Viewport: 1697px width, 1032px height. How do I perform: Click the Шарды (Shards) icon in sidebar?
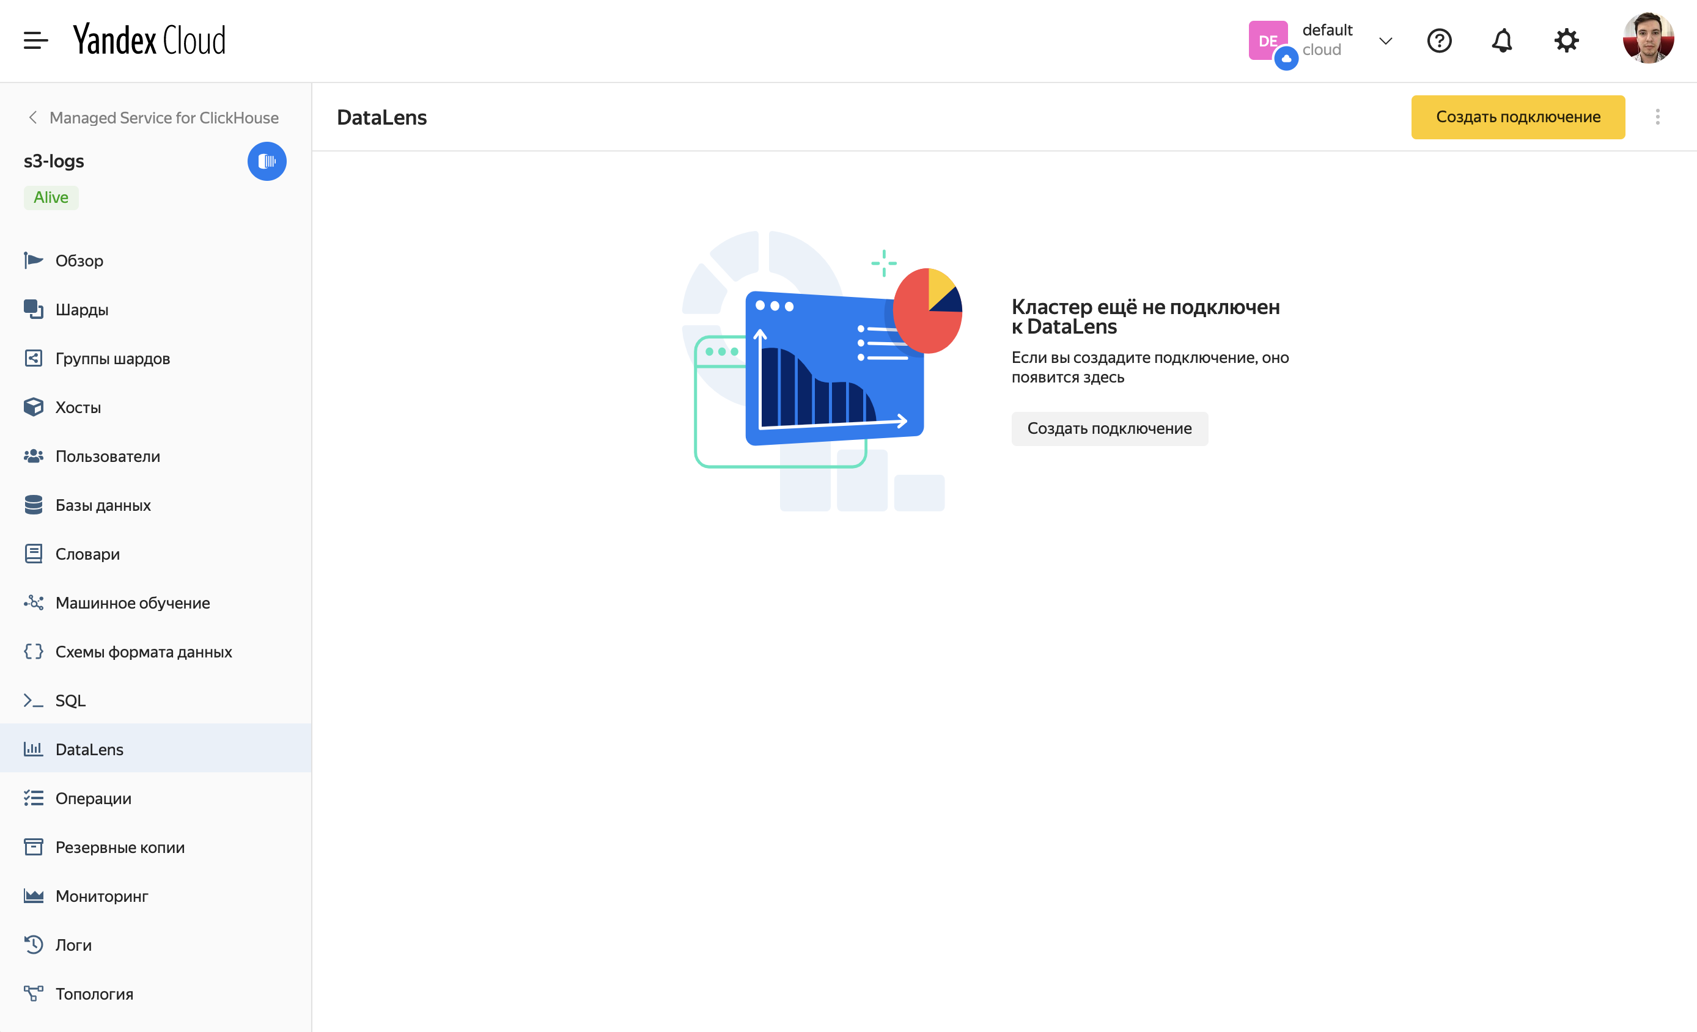coord(33,309)
